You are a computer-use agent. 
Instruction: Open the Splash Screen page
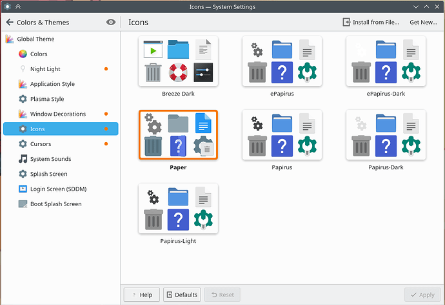(x=48, y=174)
